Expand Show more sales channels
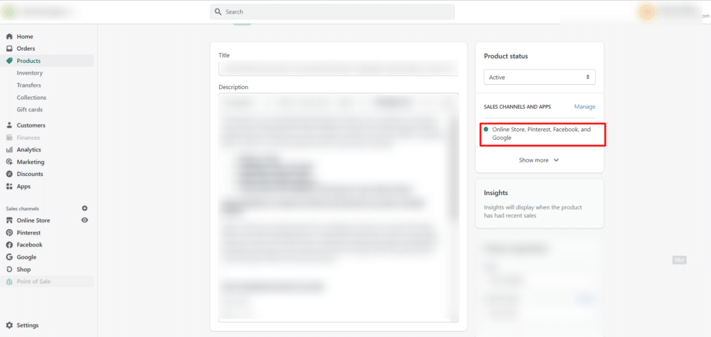This screenshot has width=711, height=337. click(539, 160)
